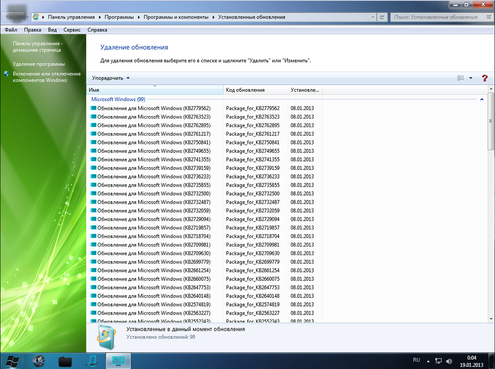Open the Сервис menu
The image size is (495, 369).
tap(72, 30)
